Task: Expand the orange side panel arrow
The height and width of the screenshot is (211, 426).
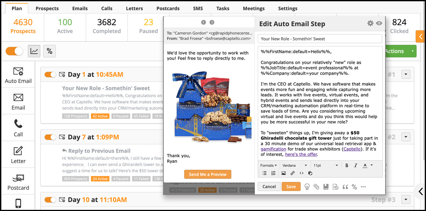Action: [421, 37]
